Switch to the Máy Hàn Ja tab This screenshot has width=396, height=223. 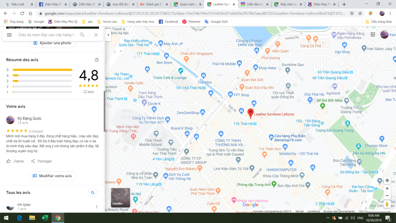click(x=287, y=4)
